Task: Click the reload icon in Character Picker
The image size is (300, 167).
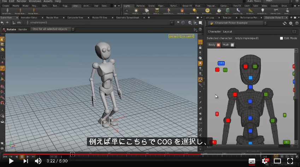Action: pyautogui.click(x=285, y=23)
